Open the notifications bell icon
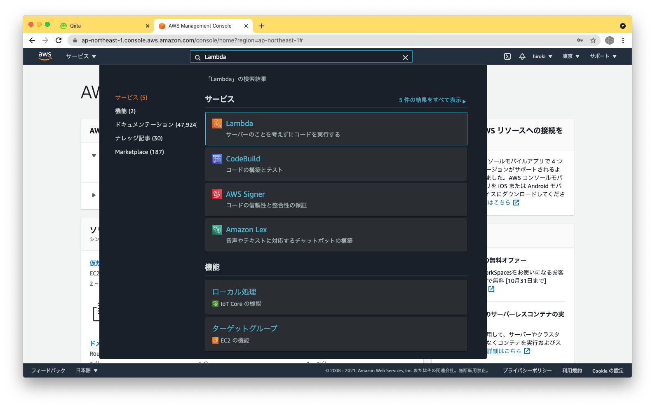 point(522,56)
